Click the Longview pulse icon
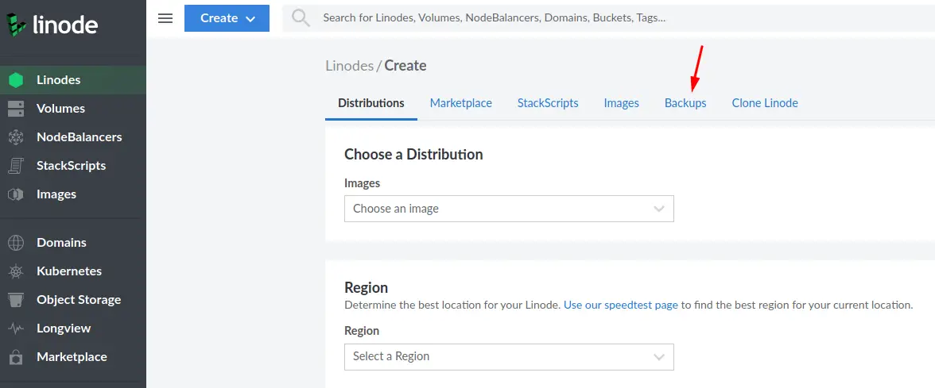 pos(16,328)
